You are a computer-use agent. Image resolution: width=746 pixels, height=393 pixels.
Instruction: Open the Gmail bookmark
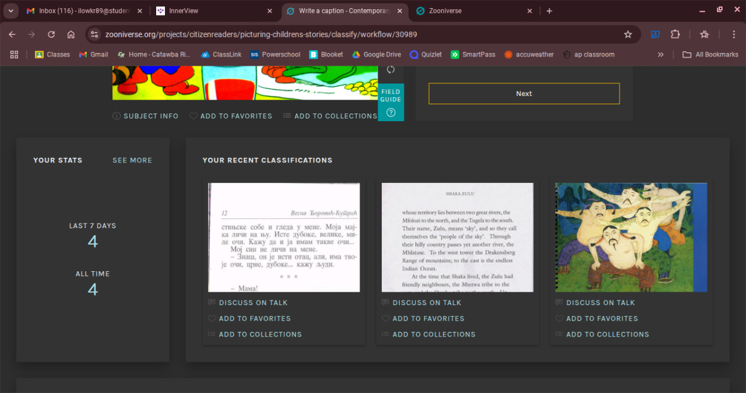(94, 54)
